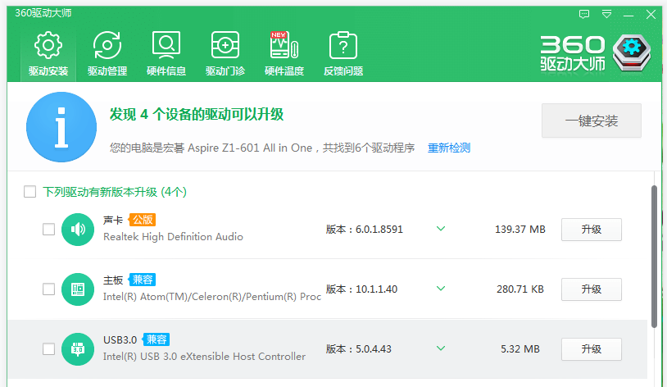Click the vertical scrollbar of driver list
This screenshot has height=387, width=667.
(x=654, y=254)
